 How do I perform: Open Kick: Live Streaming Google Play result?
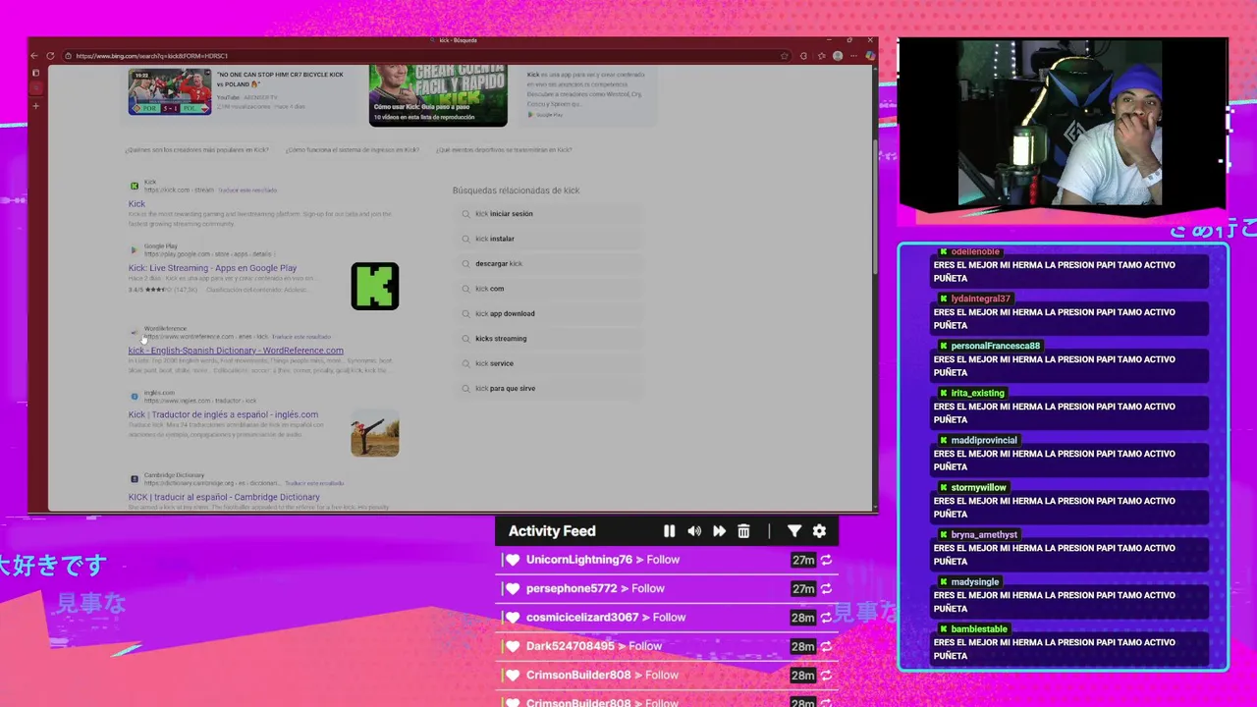212,268
